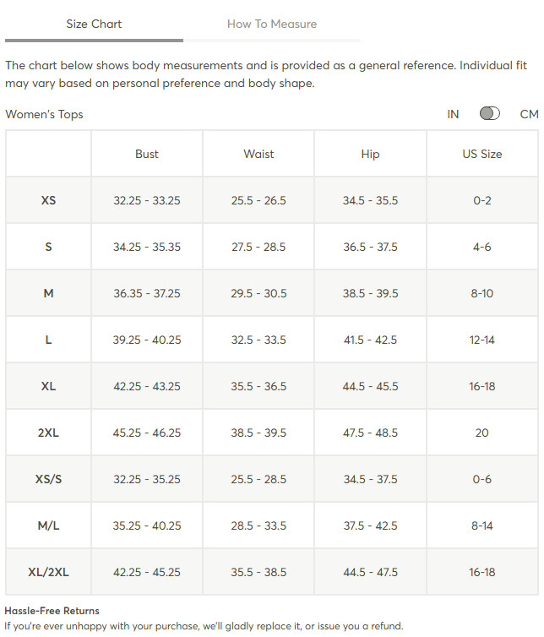
Task: Select the 2XL size row label
Action: point(48,433)
